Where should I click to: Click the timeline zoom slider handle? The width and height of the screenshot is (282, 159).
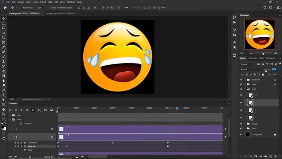(x=77, y=157)
